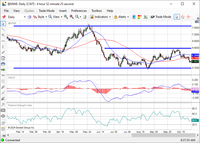Select the arrow pointer mode in top toolbar
The image size is (200, 143).
177,17
